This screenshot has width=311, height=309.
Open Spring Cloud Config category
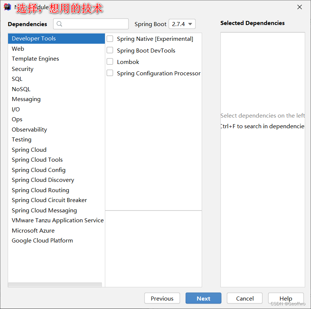coord(56,170)
